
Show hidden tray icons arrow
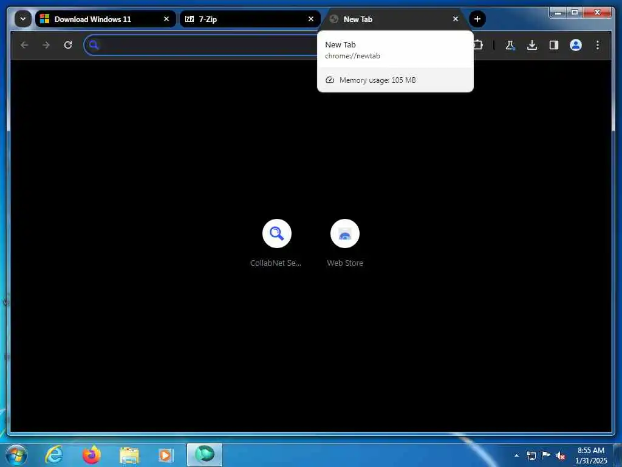click(x=516, y=456)
